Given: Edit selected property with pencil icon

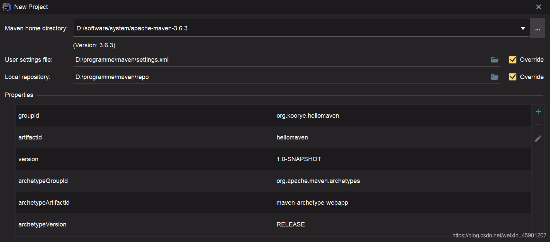Looking at the screenshot, I should 538,138.
